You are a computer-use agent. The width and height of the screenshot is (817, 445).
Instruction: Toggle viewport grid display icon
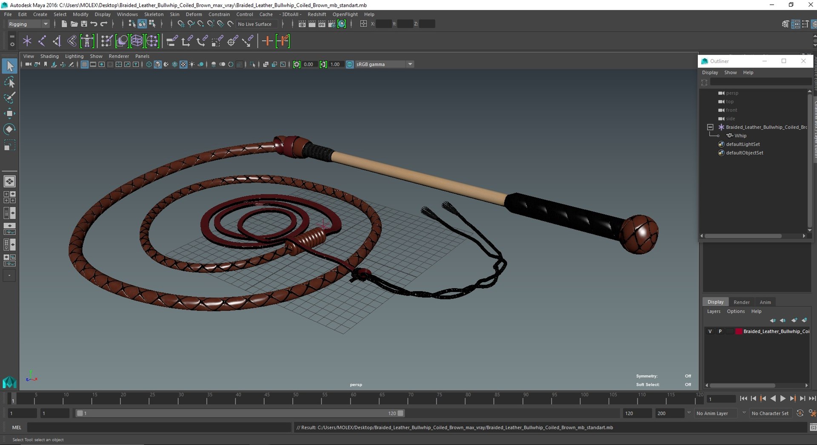[x=84, y=64]
